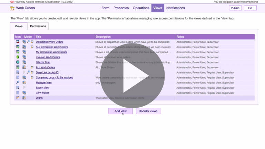Image resolution: width=265 pixels, height=149 pixels.
Task: Open the Form tab
Action: (x=105, y=8)
